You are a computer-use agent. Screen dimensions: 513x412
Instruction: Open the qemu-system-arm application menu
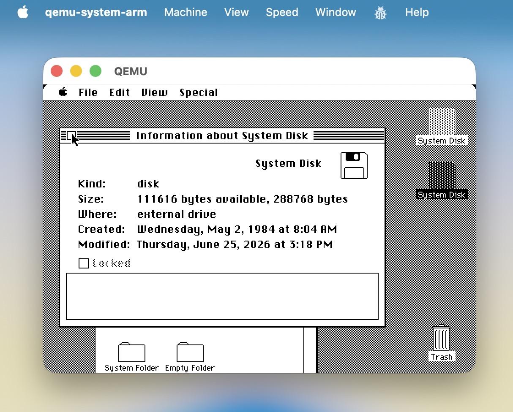96,12
